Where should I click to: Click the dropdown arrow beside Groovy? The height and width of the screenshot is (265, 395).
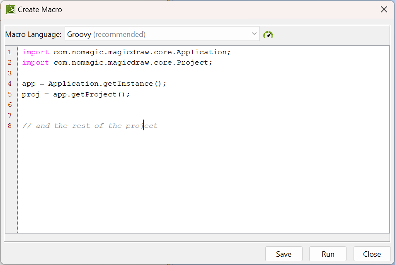pos(254,34)
